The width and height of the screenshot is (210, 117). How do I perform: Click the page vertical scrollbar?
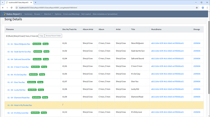(x=209, y=58)
